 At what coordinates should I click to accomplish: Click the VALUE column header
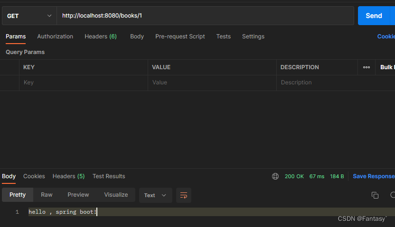(161, 67)
